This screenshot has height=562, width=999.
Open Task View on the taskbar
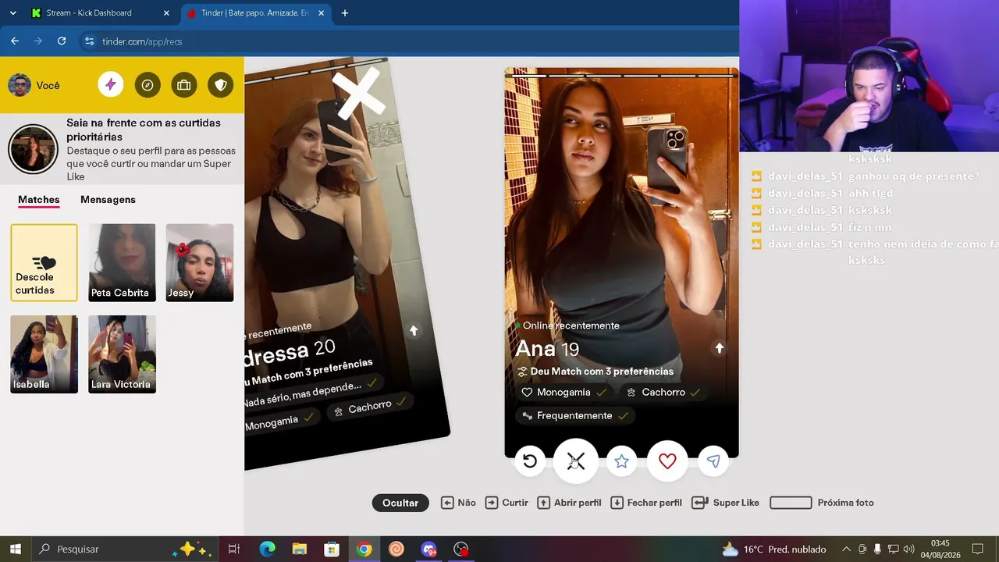(x=233, y=549)
